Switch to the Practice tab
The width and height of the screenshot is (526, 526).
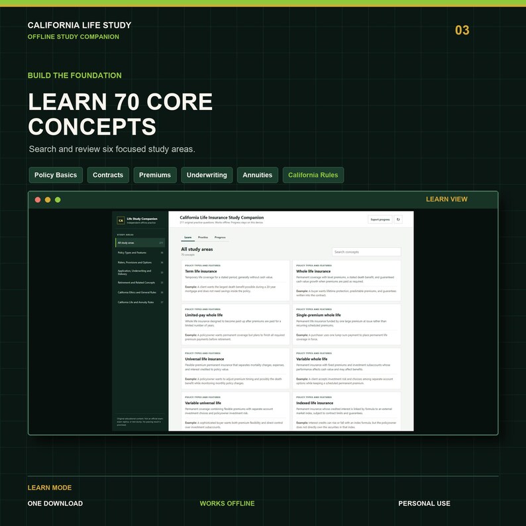pyautogui.click(x=203, y=237)
